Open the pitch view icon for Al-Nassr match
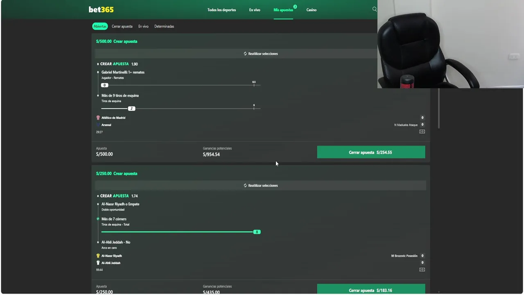This screenshot has width=524, height=295. click(422, 270)
